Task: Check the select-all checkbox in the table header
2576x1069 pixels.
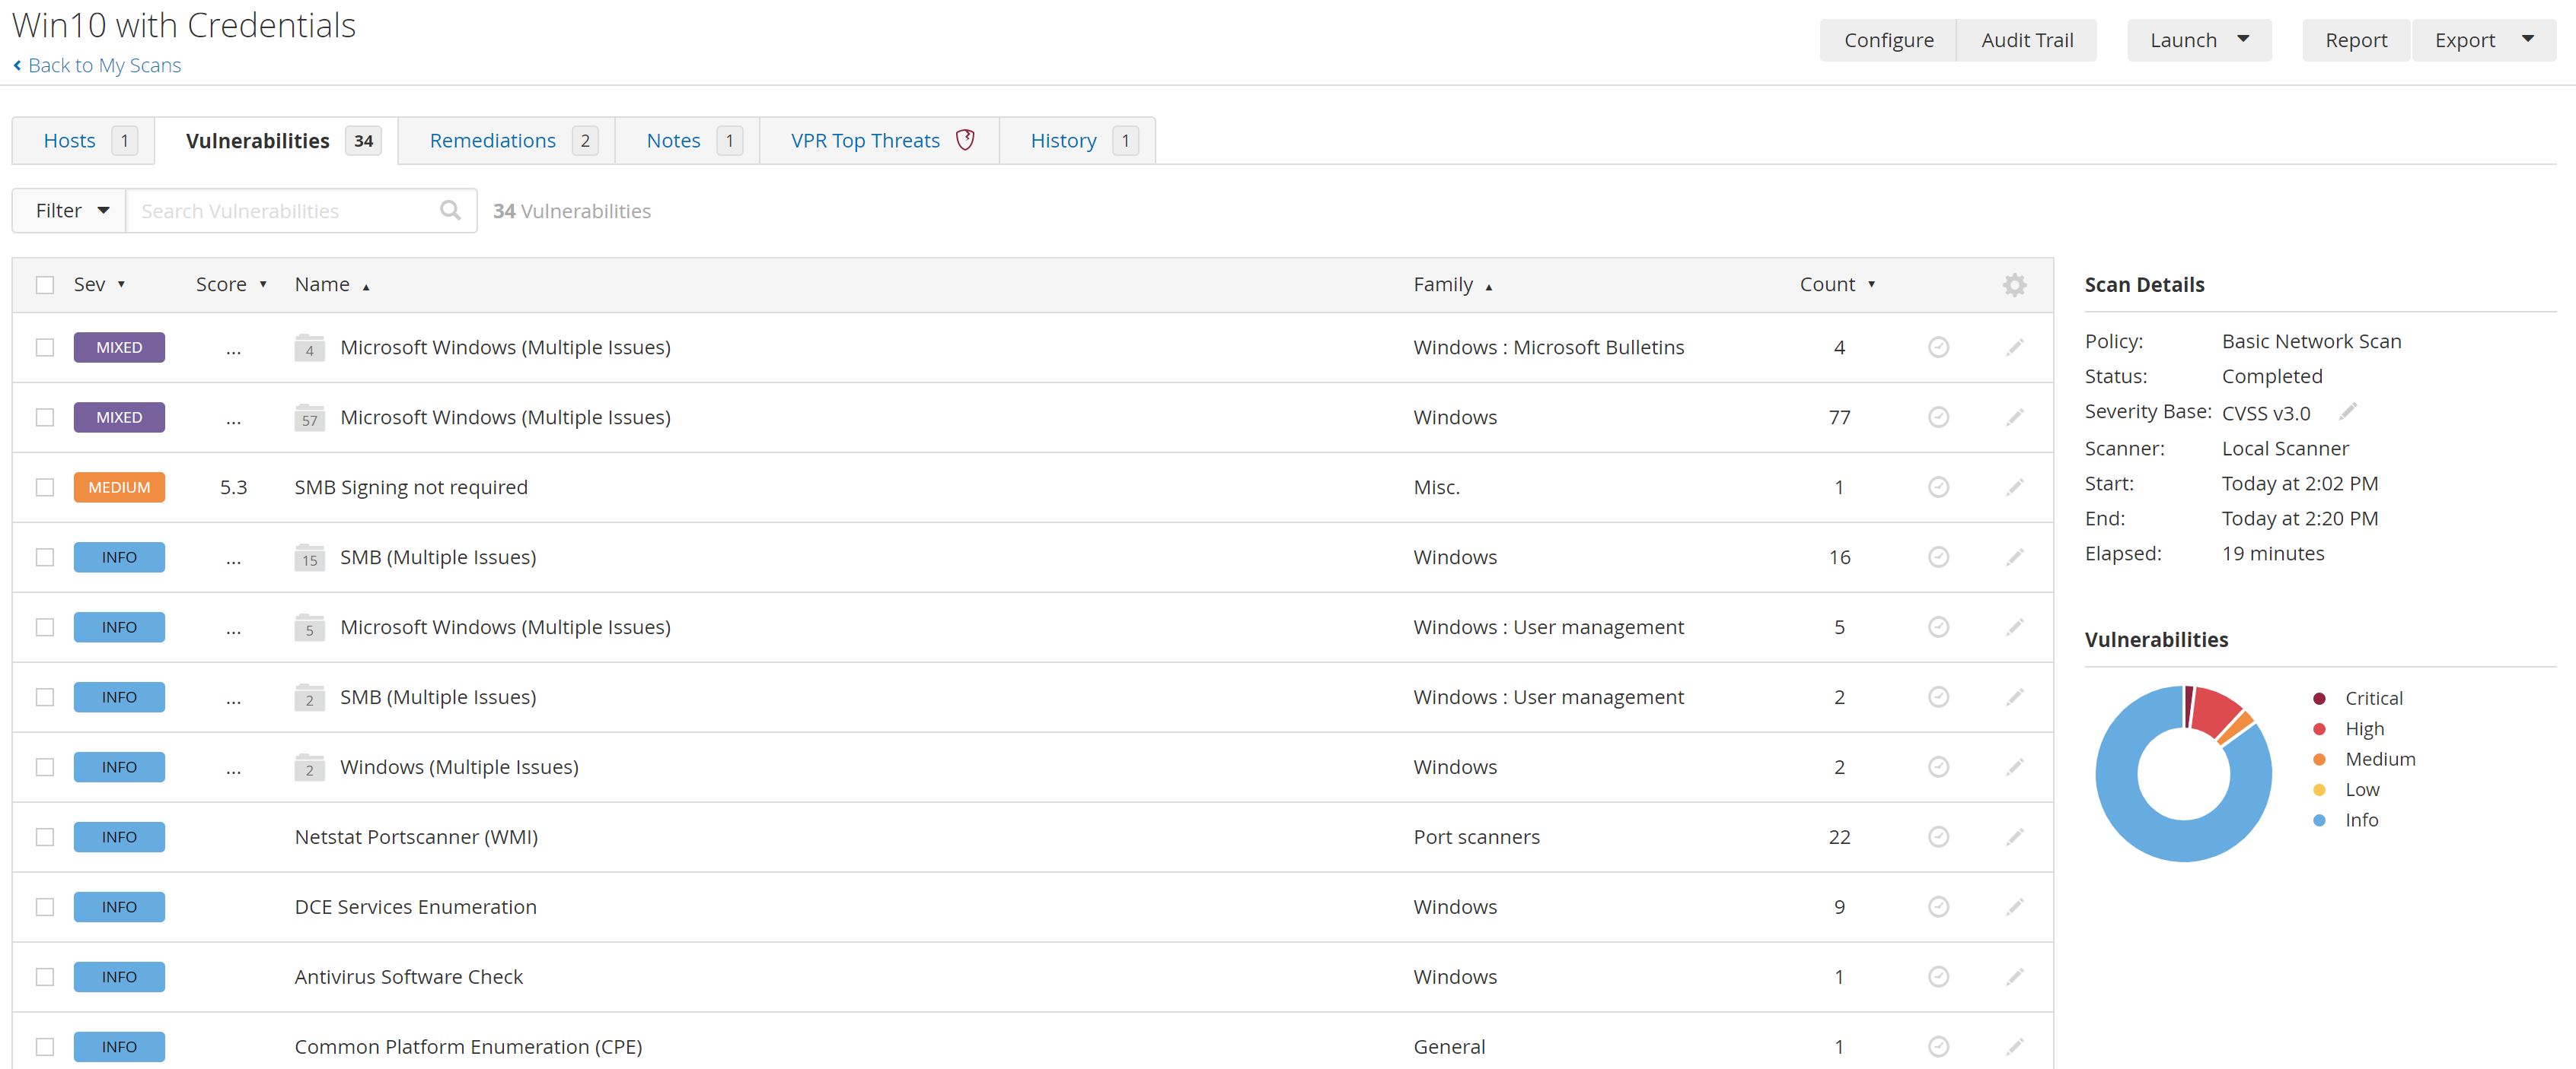Action: point(45,284)
